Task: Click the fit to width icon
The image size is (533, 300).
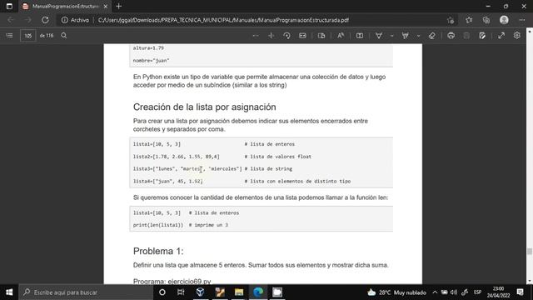Action: click(302, 35)
